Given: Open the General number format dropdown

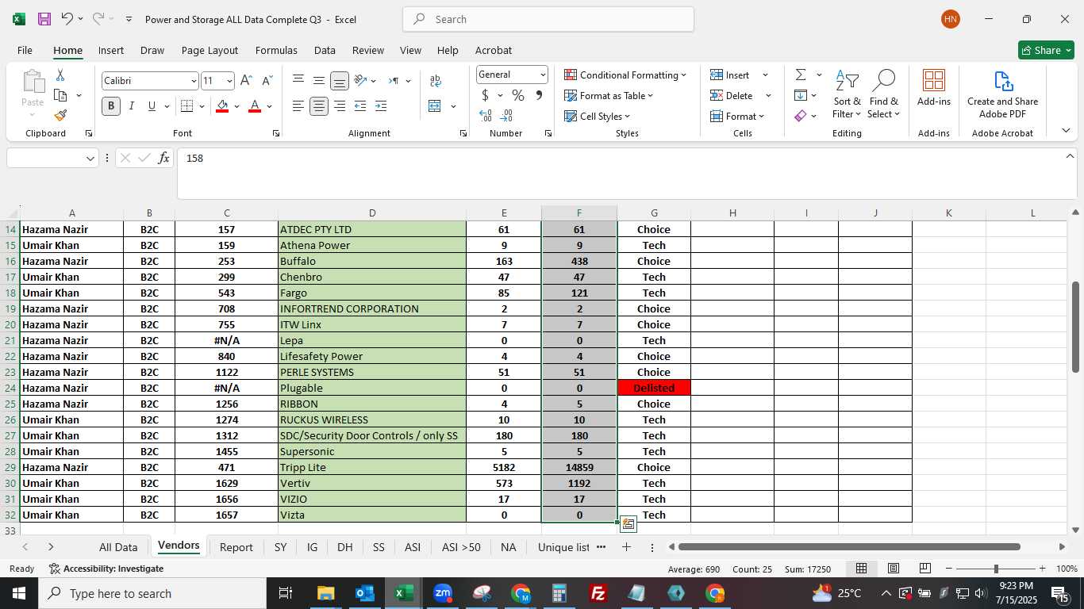Looking at the screenshot, I should click(543, 75).
